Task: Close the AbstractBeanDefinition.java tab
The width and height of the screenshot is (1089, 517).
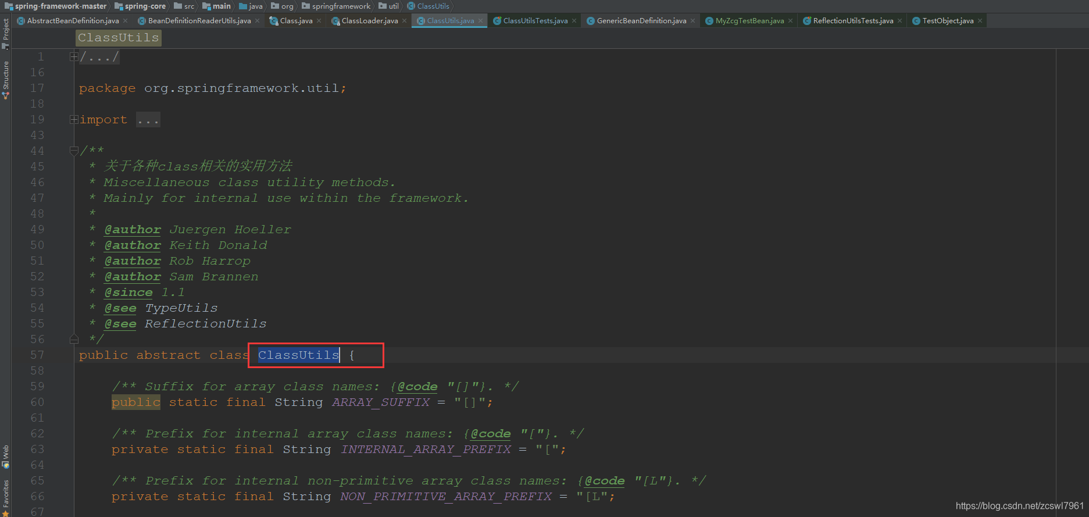Action: (x=125, y=21)
